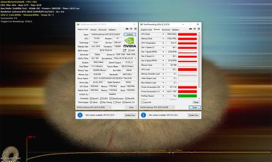The image size is (272, 162).
Task: Toggle the OpenGL 4.6 checkbox
Action: click(123, 102)
